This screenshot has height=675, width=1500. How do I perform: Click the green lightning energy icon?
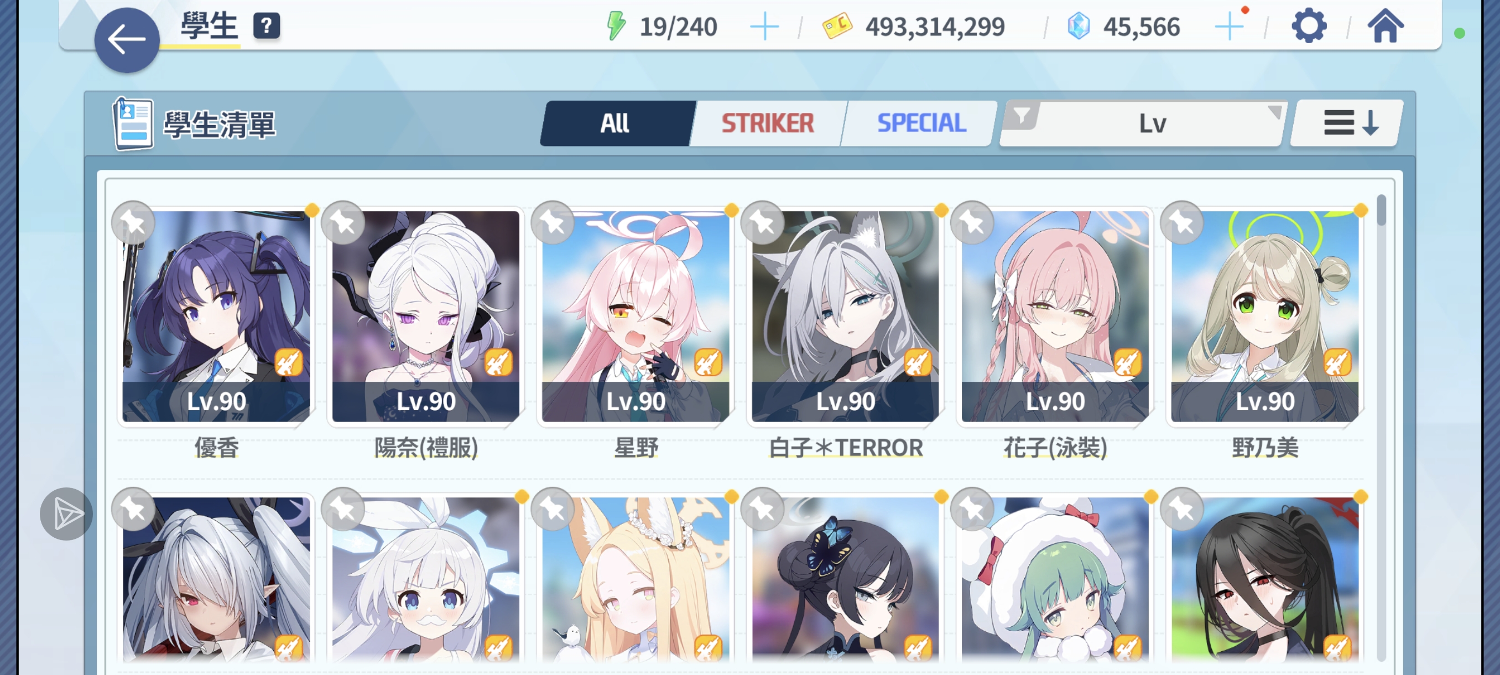[x=616, y=26]
